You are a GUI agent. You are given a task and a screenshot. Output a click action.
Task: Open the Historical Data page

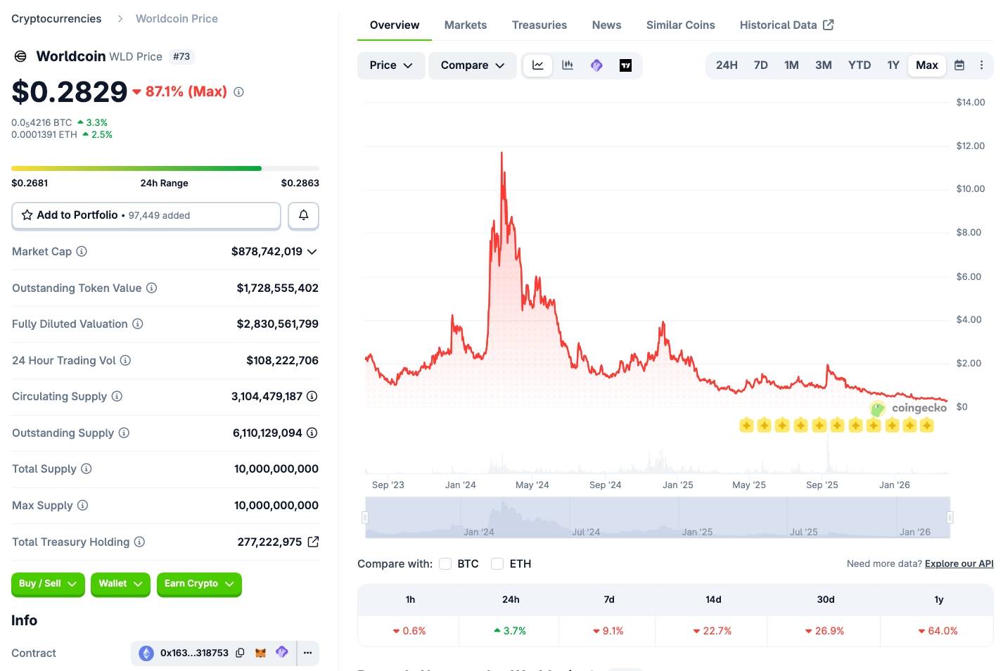point(779,25)
